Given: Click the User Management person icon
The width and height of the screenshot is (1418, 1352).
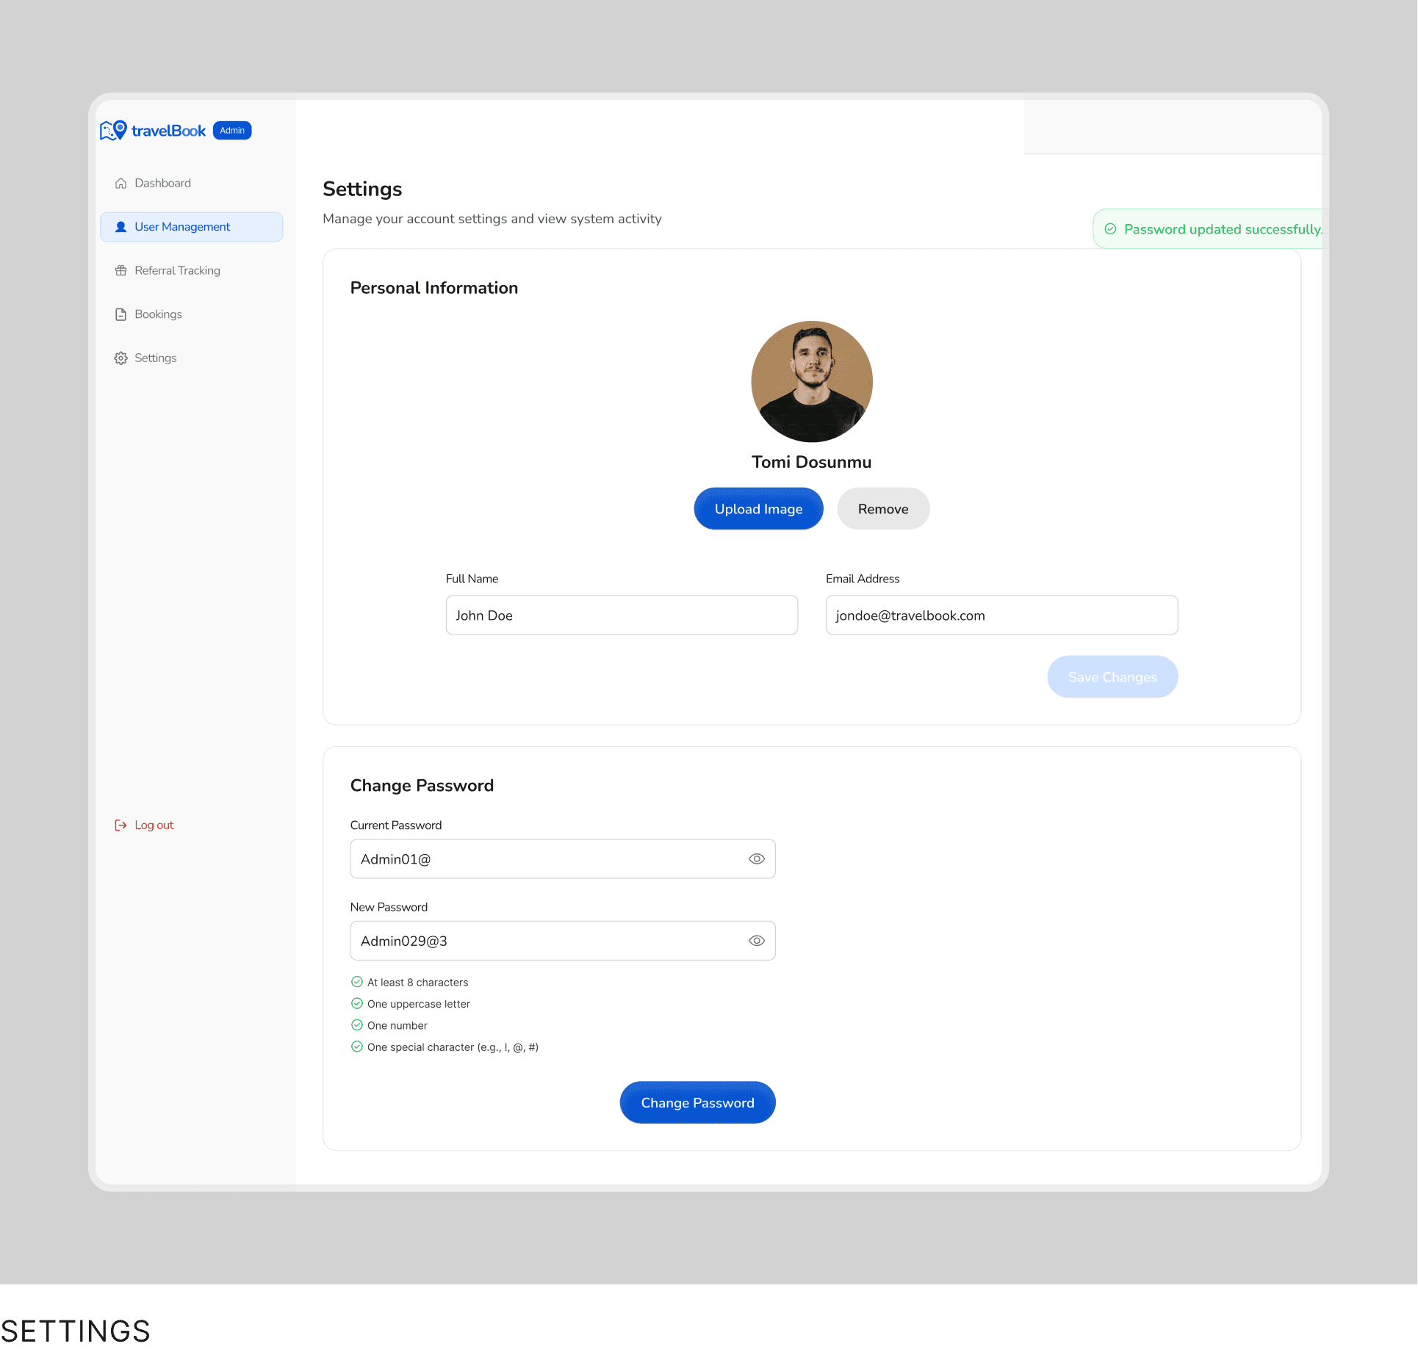Looking at the screenshot, I should coord(120,227).
